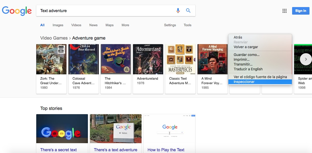Open search Tools
Screen dimensions: 312x153
[x=188, y=25]
